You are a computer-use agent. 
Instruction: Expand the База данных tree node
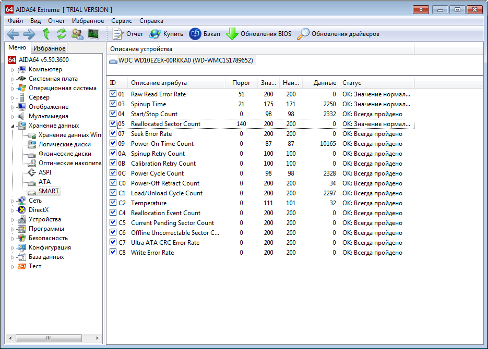coord(13,257)
